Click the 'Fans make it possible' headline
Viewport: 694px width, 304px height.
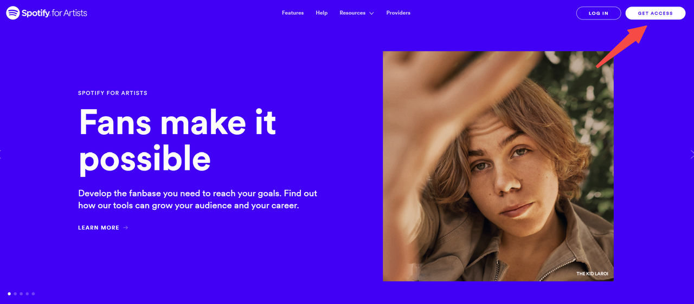(x=177, y=141)
